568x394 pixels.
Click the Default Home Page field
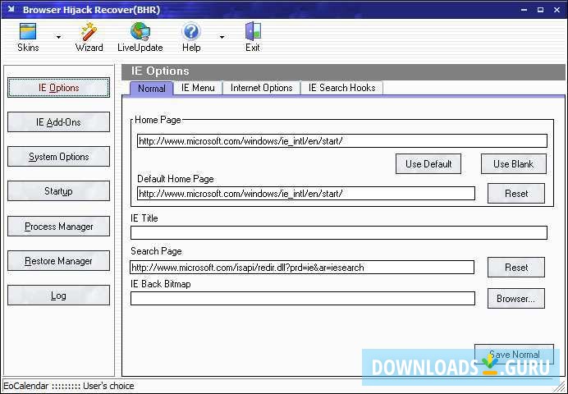click(x=306, y=194)
